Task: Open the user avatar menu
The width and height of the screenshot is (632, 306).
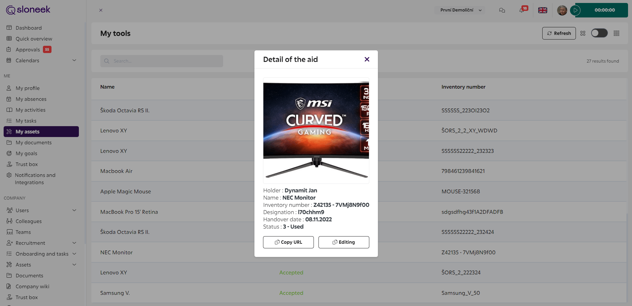Action: click(562, 10)
